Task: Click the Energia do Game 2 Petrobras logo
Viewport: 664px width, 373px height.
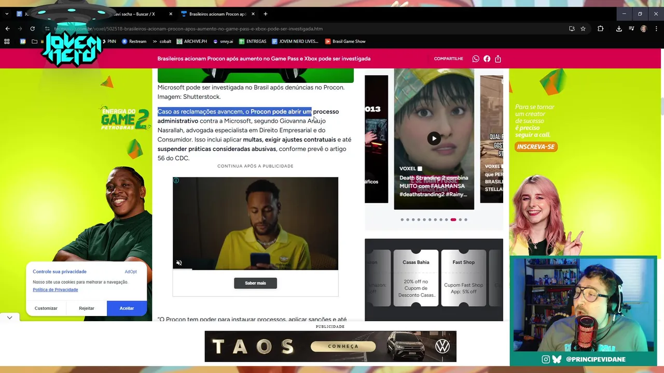Action: click(126, 119)
